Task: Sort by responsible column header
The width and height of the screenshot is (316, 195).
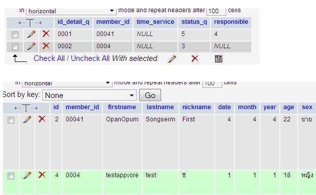Action: pos(231,22)
